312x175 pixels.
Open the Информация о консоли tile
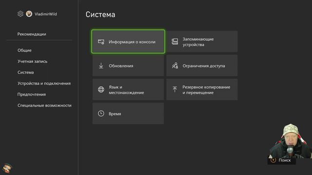tap(128, 42)
